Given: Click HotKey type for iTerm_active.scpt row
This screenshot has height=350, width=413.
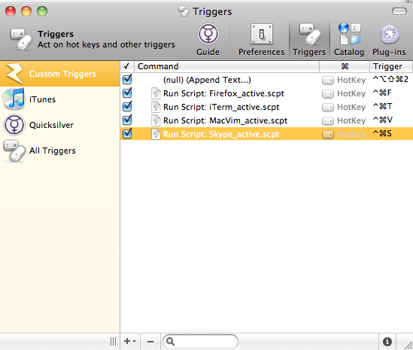Looking at the screenshot, I should pyautogui.click(x=344, y=108).
